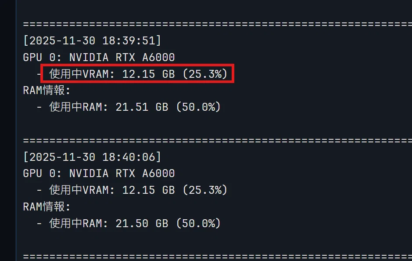Viewport: 412px width, 261px height.
Task: Click the red-boxed 使用中VRAM line
Action: [138, 74]
